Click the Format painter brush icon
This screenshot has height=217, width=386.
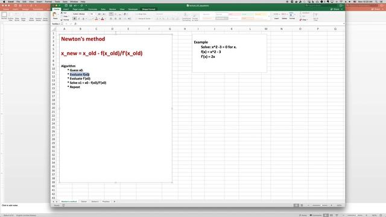click(x=62, y=20)
